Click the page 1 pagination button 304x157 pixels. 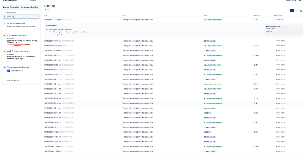click(x=292, y=10)
